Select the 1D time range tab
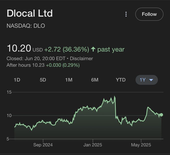The width and height of the screenshot is (170, 155). (x=17, y=80)
